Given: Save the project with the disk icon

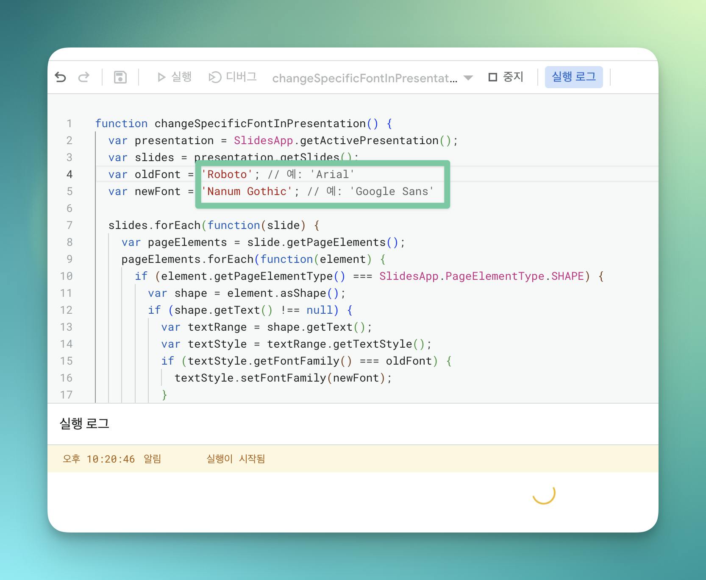Looking at the screenshot, I should pos(120,77).
